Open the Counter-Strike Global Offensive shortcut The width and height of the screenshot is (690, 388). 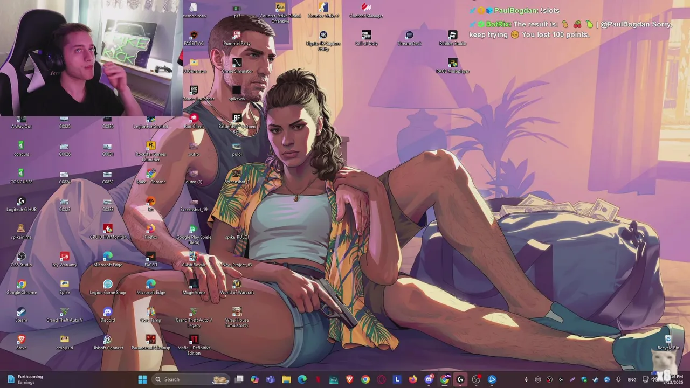[280, 12]
